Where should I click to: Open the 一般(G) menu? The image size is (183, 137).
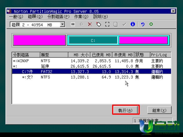click(x=16, y=17)
